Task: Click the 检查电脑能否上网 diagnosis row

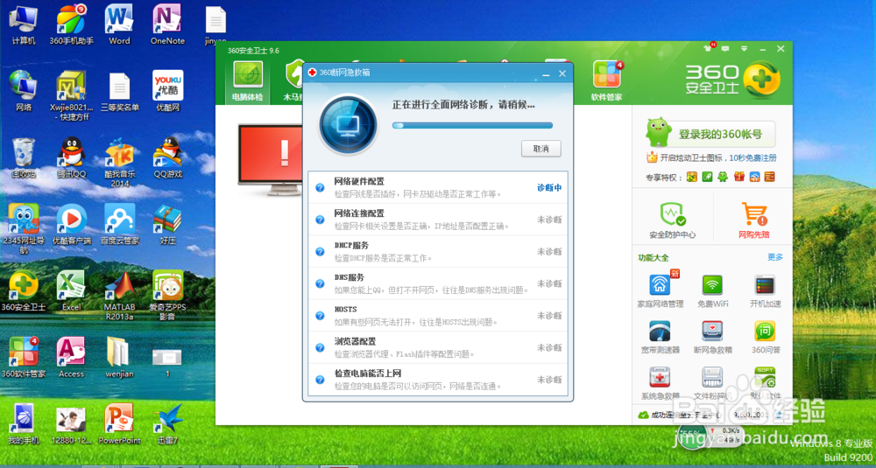Action: 437,380
